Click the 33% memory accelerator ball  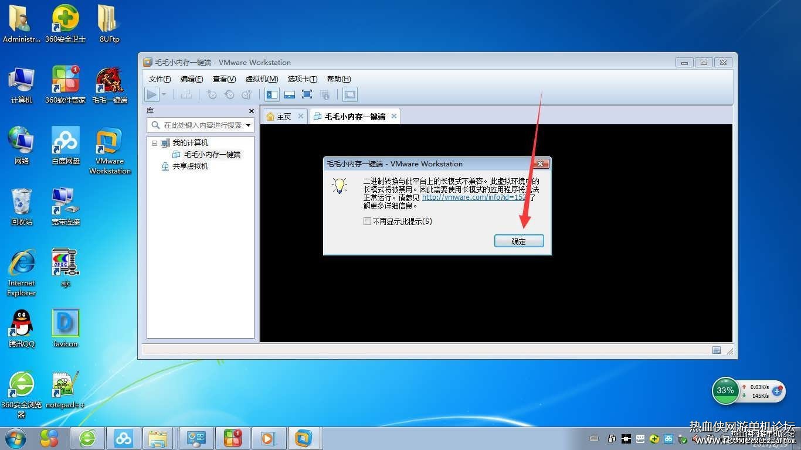[x=725, y=391]
